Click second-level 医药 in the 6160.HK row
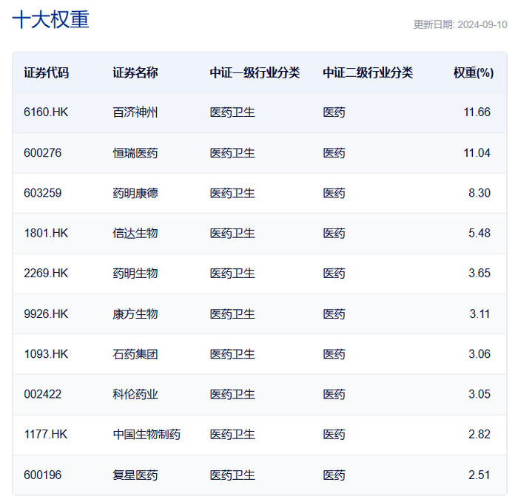This screenshot has width=518, height=502. tap(334, 112)
